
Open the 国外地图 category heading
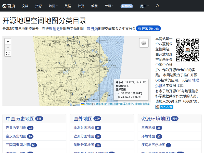pyautogui.click(x=83, y=119)
